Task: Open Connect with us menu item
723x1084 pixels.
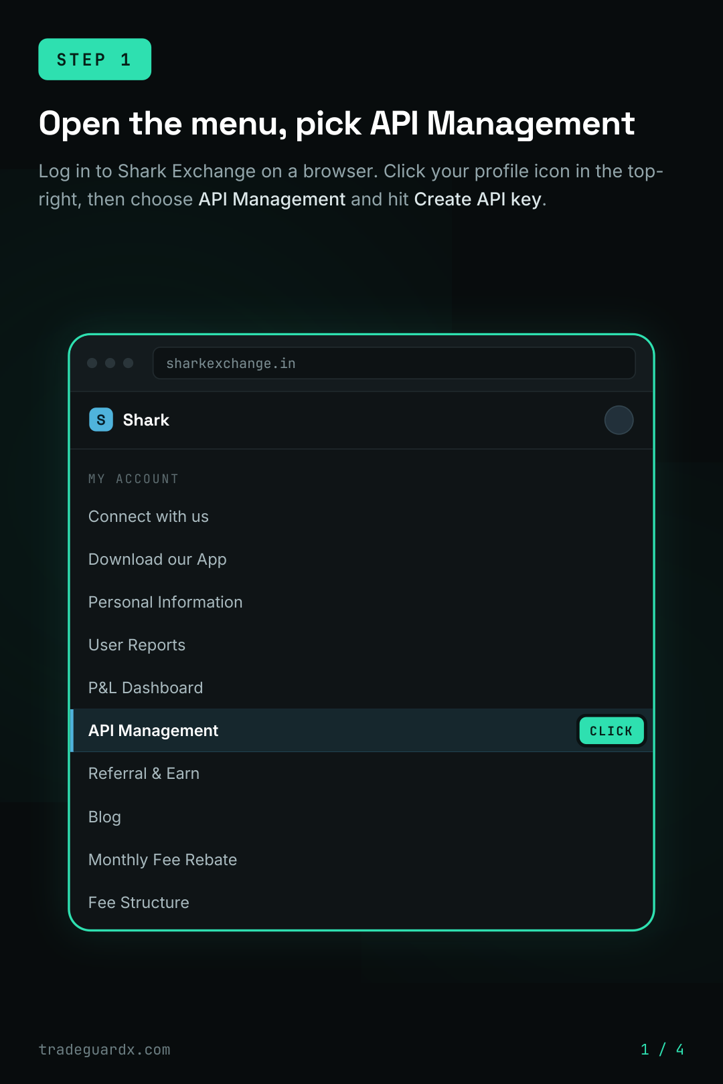Action: (361, 517)
